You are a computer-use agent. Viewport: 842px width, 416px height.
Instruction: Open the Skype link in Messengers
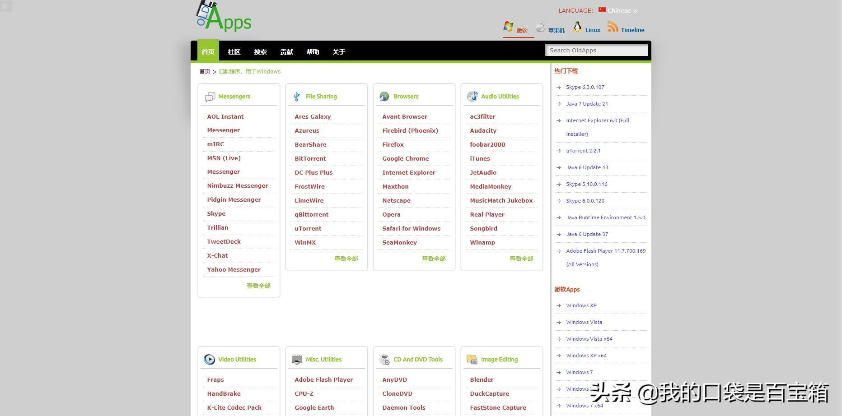[x=216, y=213]
